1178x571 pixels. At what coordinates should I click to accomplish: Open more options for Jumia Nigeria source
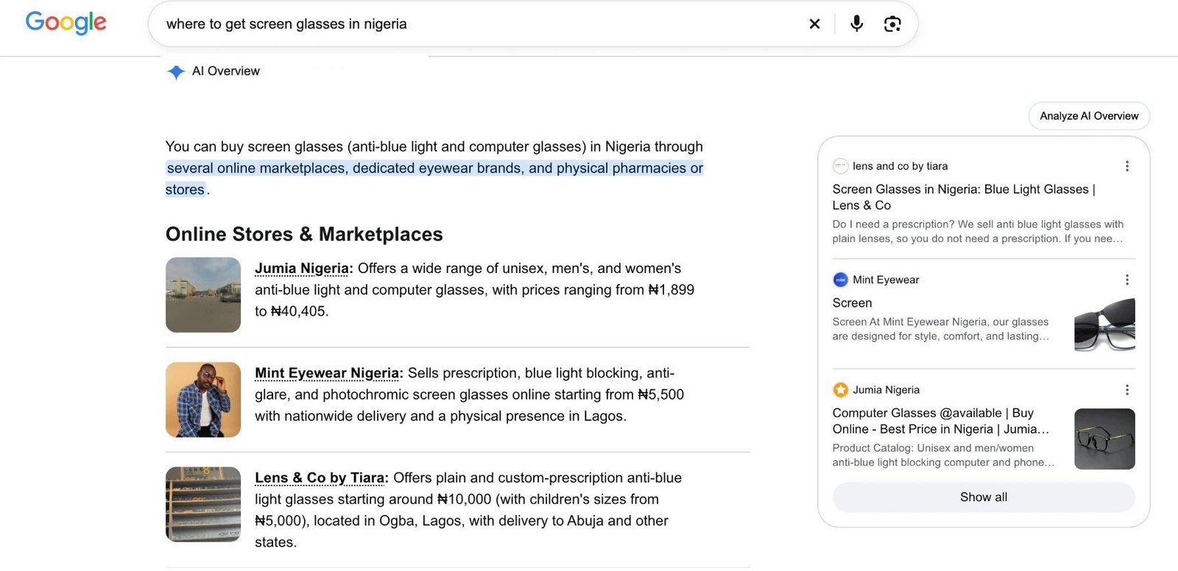tap(1126, 390)
